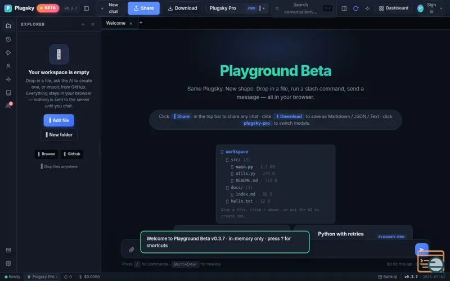The height and width of the screenshot is (281, 450).
Task: Click the plugsky-pro chip in hint banner
Action: coord(256,123)
